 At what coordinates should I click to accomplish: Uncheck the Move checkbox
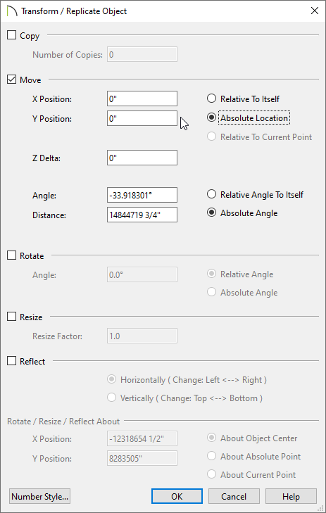pos(11,80)
